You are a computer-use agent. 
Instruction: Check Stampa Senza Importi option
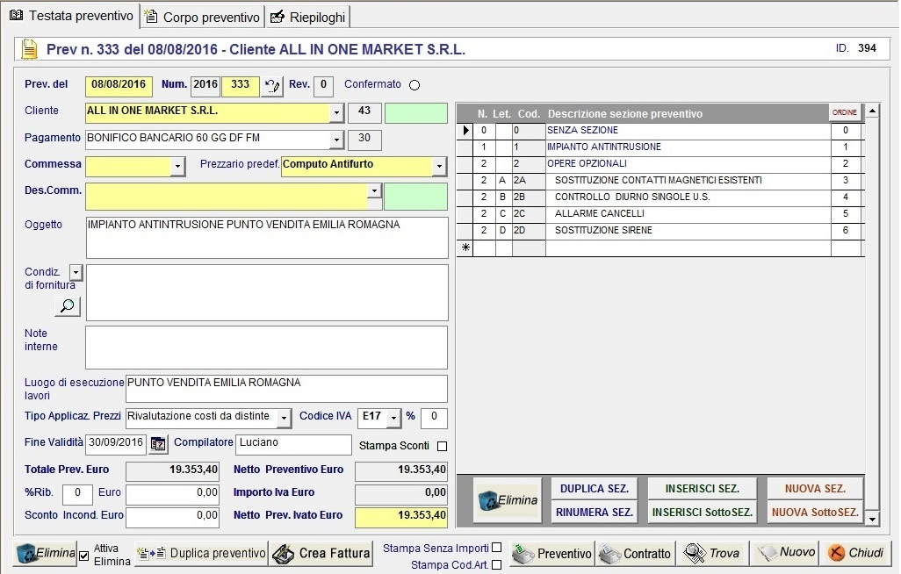click(x=496, y=548)
